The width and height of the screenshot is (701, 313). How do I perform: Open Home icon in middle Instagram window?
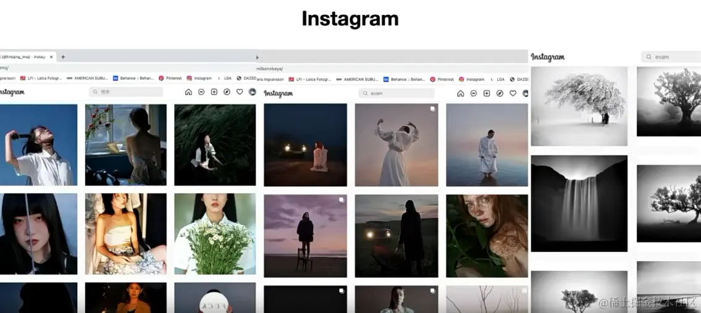tap(461, 93)
